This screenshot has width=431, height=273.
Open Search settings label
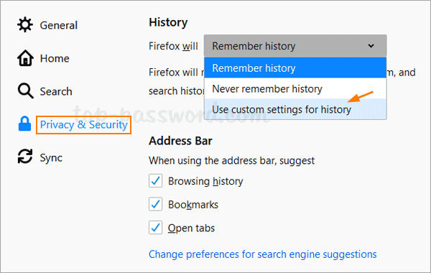pyautogui.click(x=56, y=91)
